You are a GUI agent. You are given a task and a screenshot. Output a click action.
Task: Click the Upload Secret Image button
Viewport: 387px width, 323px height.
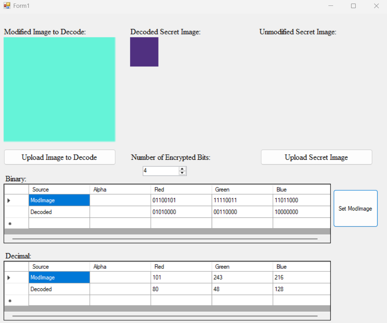click(x=316, y=157)
